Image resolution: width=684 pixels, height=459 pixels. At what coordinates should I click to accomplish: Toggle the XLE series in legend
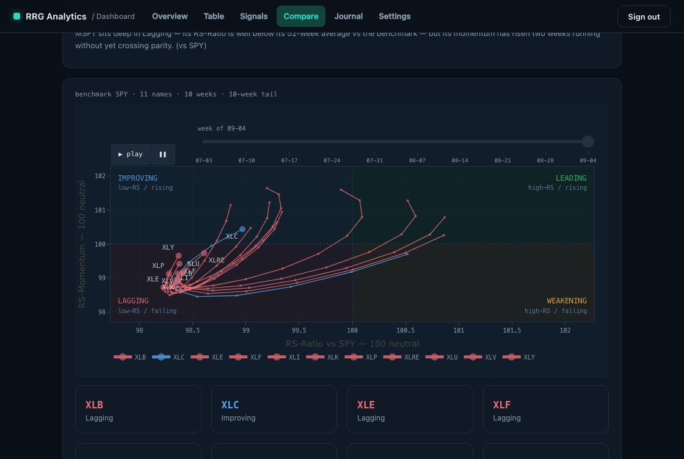[x=207, y=357]
